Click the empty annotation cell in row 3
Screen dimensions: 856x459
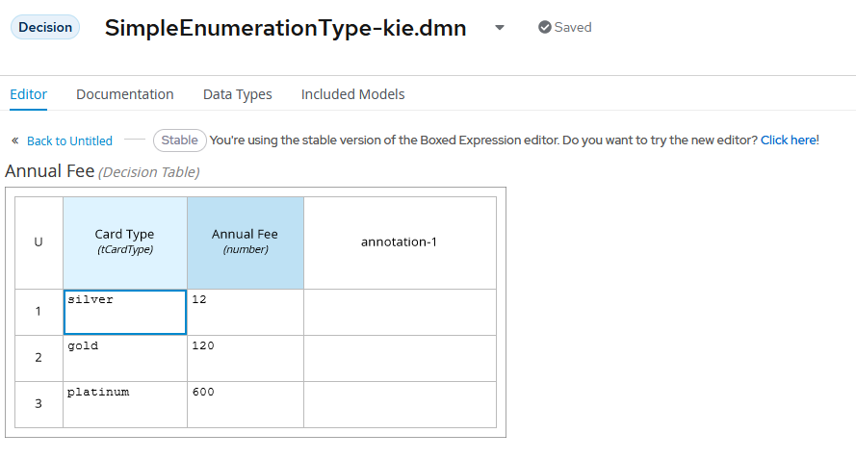399,403
